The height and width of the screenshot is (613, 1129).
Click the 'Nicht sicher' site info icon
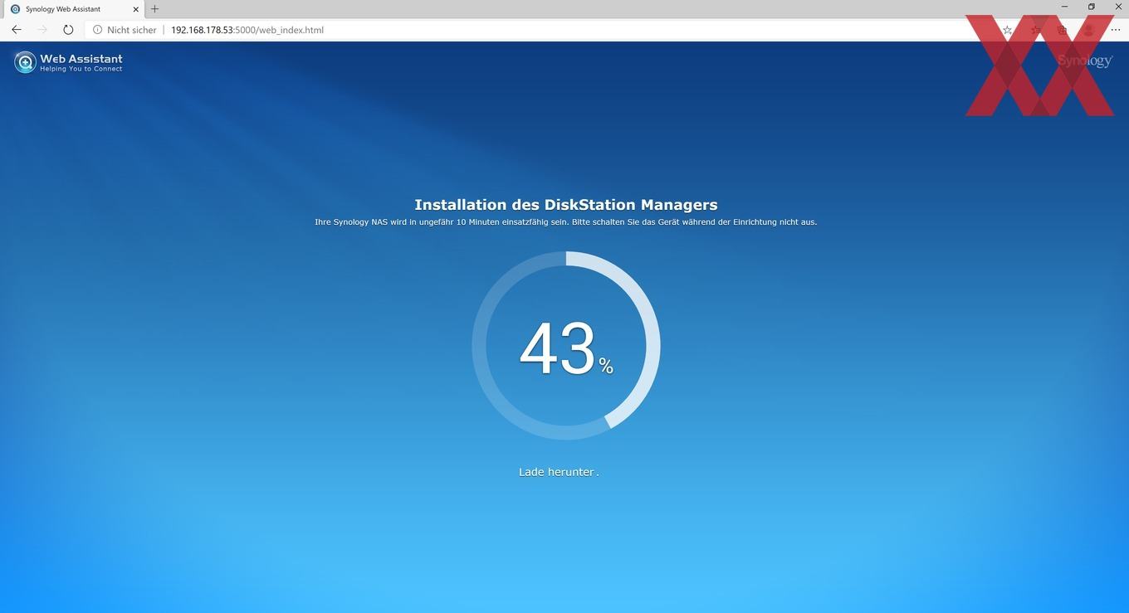97,30
